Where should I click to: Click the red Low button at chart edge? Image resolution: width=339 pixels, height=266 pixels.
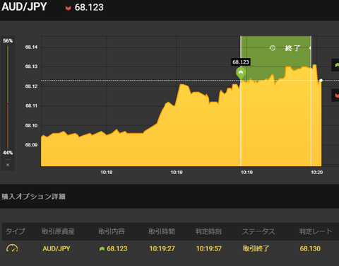click(x=335, y=96)
